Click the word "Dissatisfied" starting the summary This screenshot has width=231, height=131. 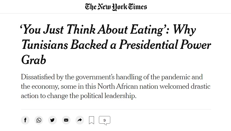[x=38, y=77]
